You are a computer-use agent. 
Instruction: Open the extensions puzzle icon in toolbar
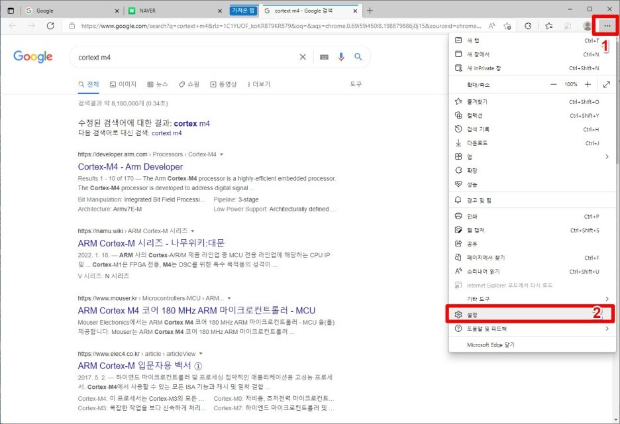click(x=528, y=26)
